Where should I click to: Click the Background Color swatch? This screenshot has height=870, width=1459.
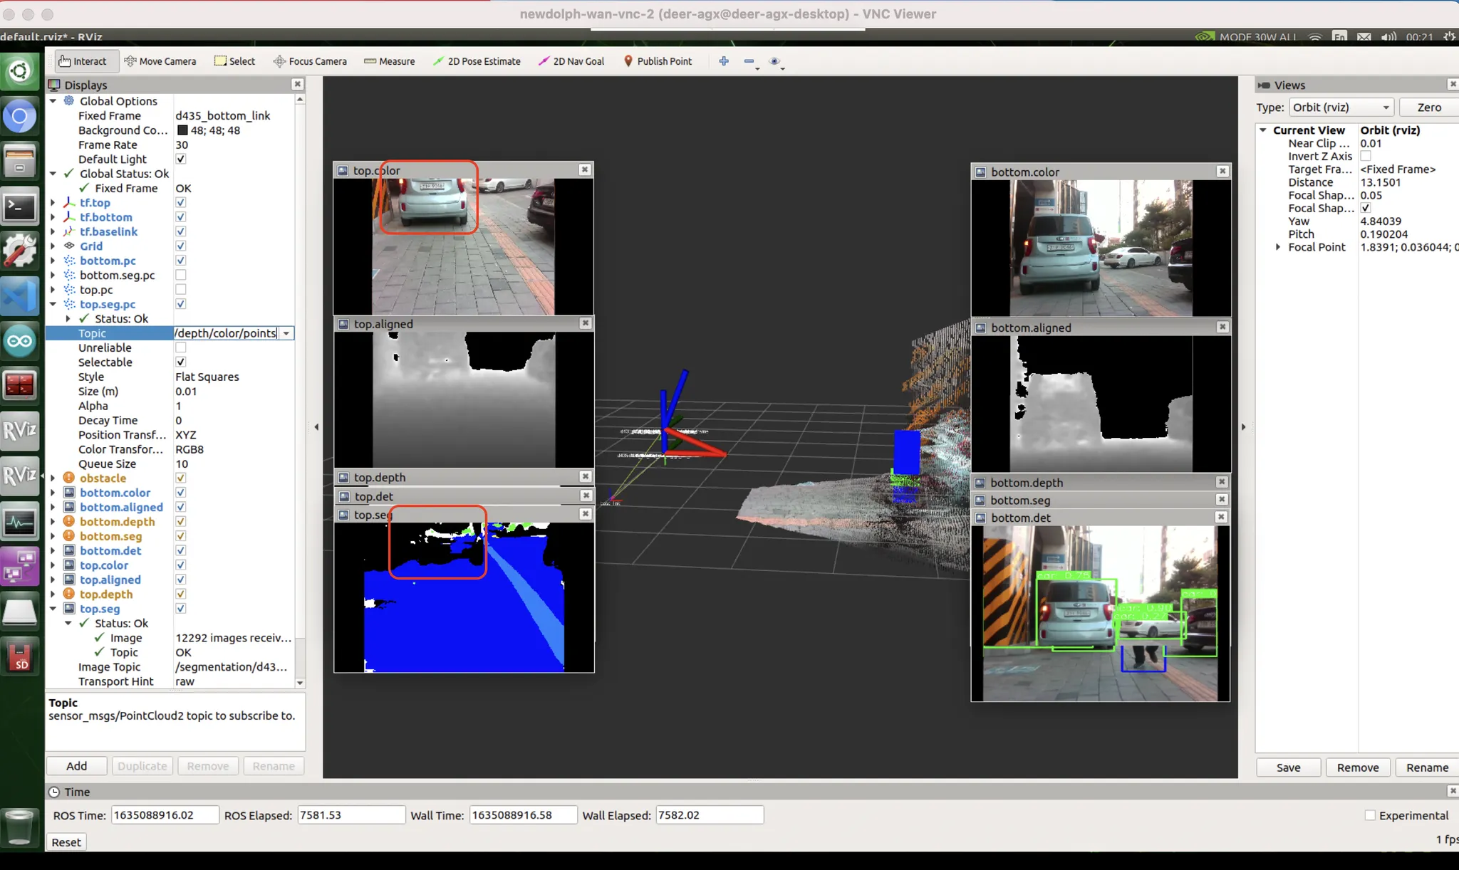pos(182,130)
